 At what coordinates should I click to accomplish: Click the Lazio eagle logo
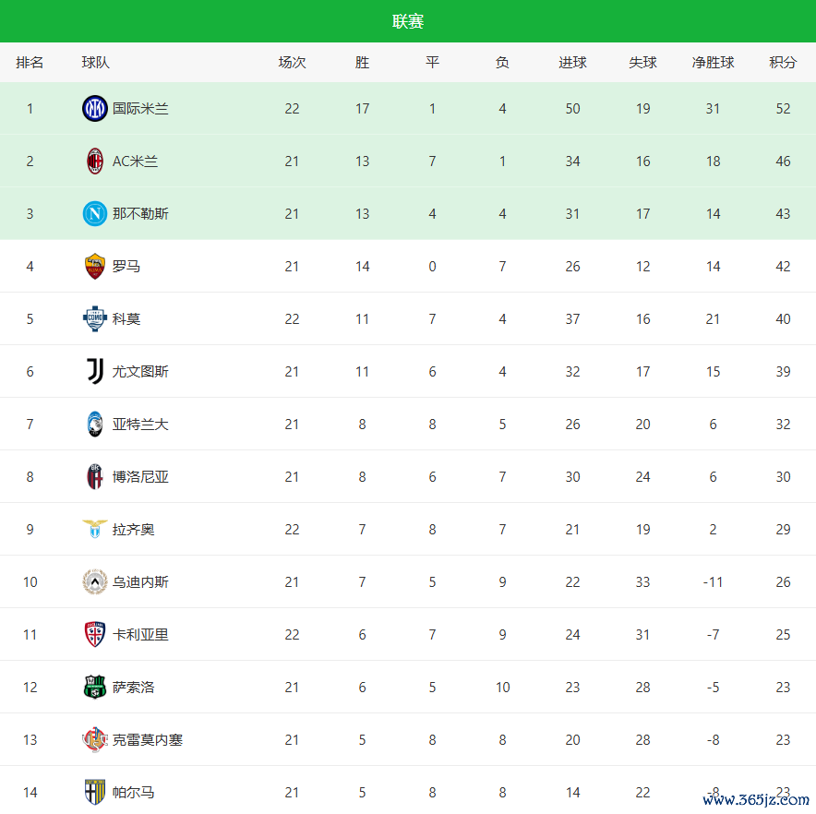pyautogui.click(x=94, y=530)
